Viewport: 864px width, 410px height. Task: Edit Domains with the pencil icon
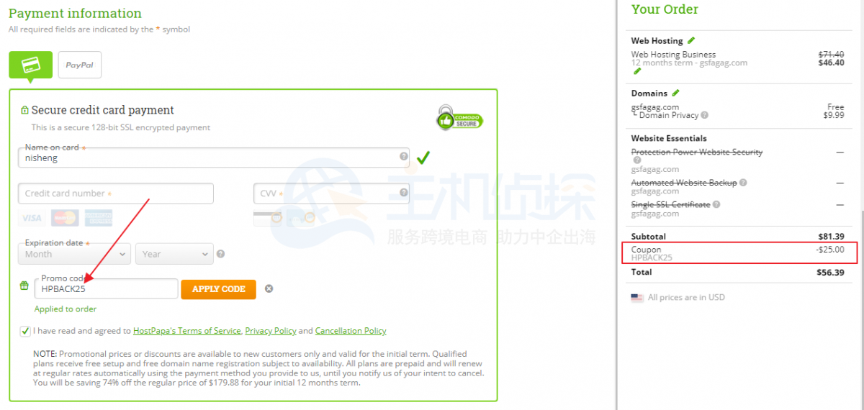click(675, 93)
